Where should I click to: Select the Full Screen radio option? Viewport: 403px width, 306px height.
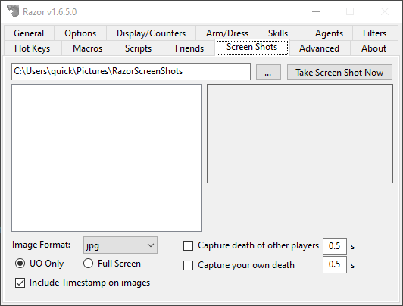tap(88, 264)
